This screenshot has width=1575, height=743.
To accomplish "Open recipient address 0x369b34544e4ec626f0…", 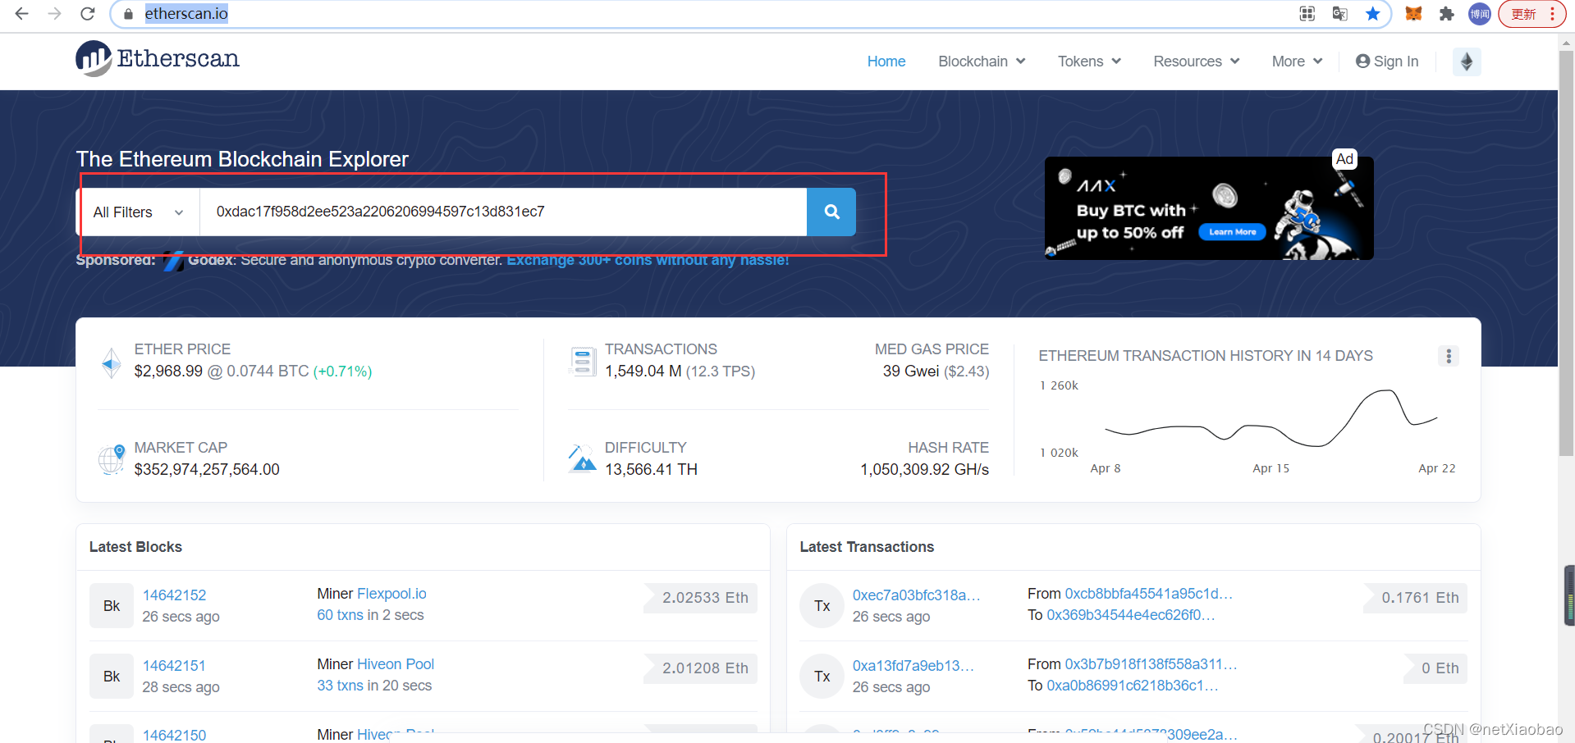I will [1130, 615].
